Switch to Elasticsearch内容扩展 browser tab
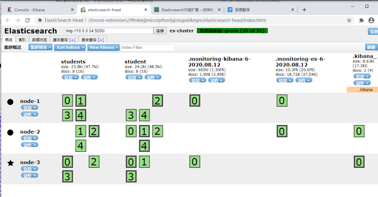Image resolution: width=378 pixels, height=197 pixels. 187,10
